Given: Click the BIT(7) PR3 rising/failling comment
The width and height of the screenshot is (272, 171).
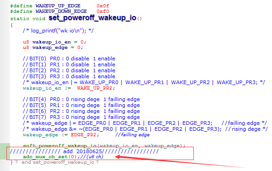Looking at the screenshot, I should (81, 117).
